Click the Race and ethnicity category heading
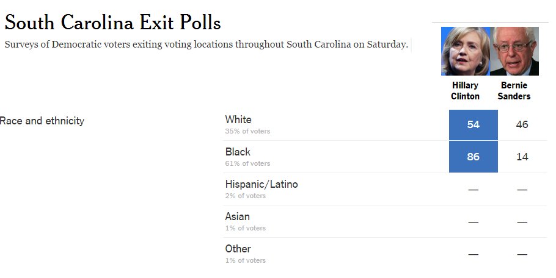This screenshot has width=556, height=278. tap(42, 121)
